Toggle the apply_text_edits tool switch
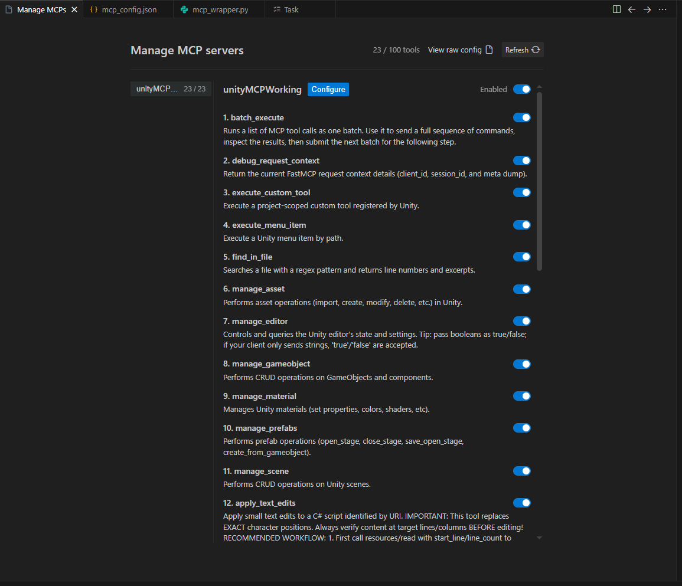This screenshot has height=586, width=682. (521, 503)
